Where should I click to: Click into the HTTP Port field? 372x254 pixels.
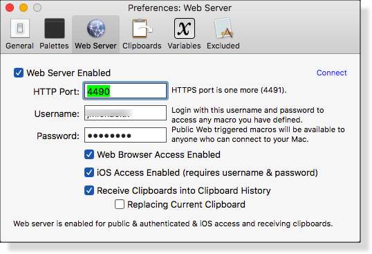tap(126, 91)
